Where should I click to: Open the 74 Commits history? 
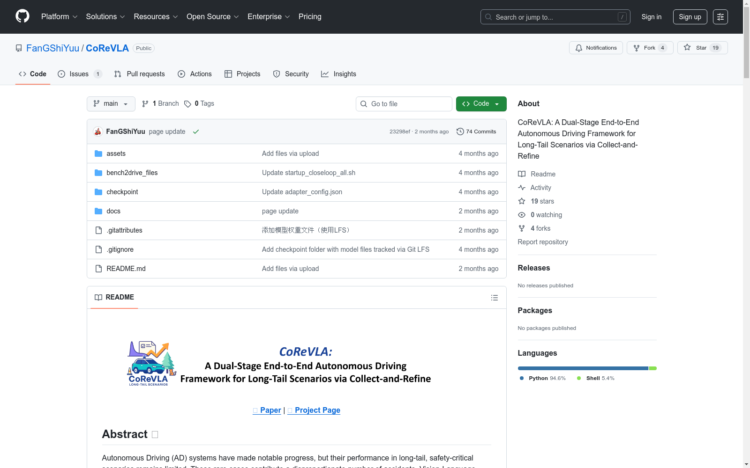(x=476, y=132)
